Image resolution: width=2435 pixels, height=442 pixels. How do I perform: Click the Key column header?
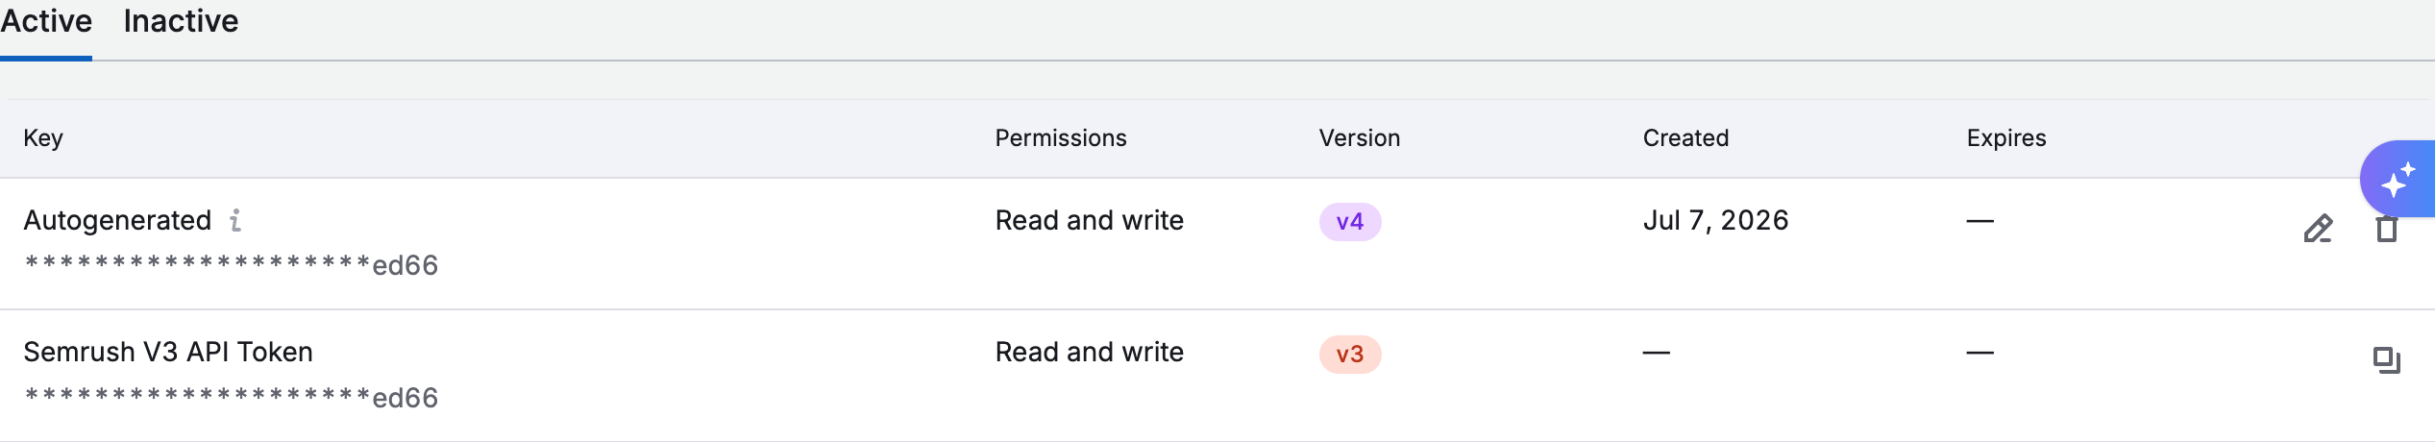[43, 138]
